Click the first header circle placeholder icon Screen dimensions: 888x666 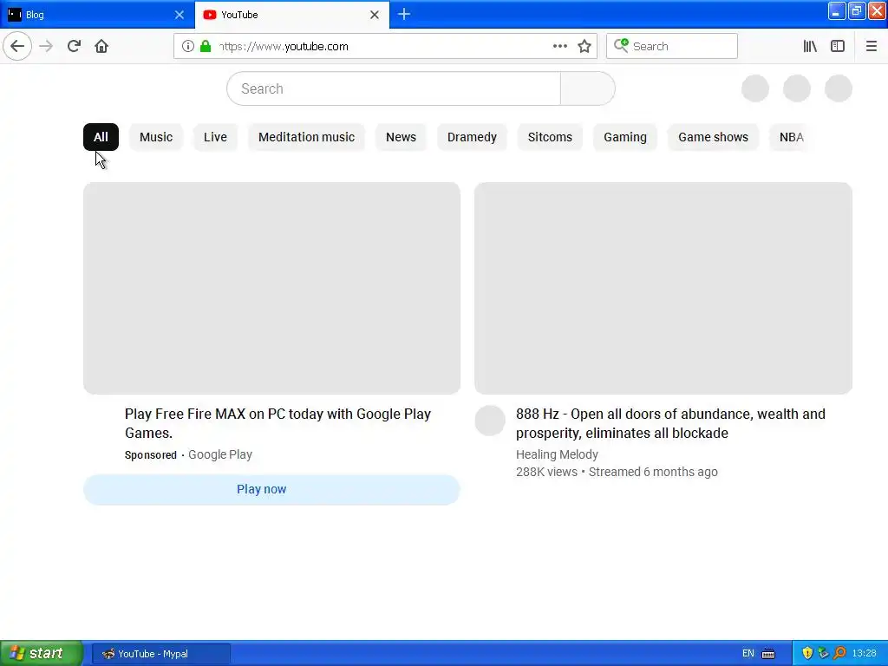point(755,88)
